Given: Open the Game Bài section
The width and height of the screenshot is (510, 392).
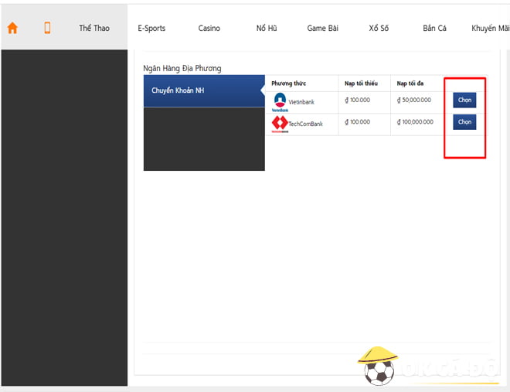Looking at the screenshot, I should pos(322,29).
